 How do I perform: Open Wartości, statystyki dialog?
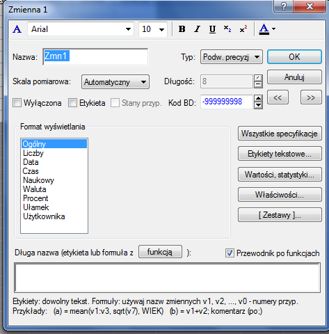[280, 175]
